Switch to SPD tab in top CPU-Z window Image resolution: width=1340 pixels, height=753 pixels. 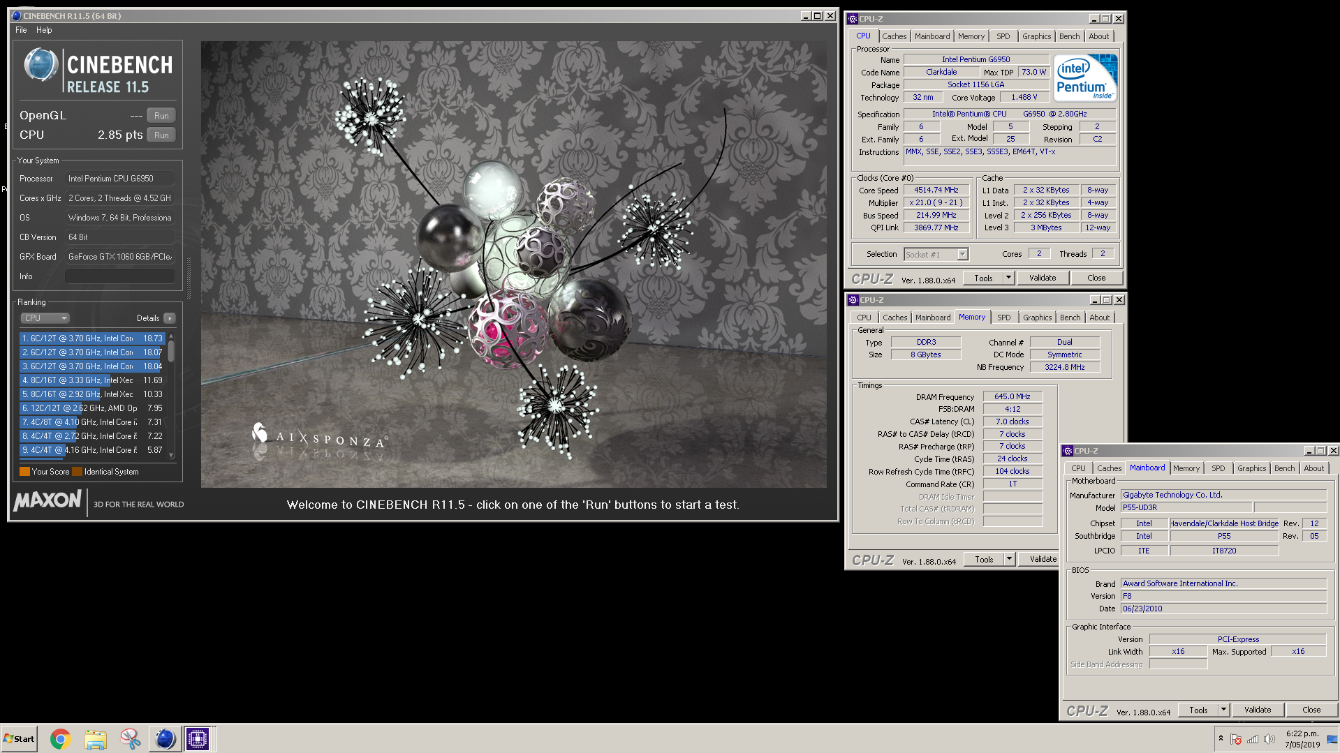(1003, 36)
